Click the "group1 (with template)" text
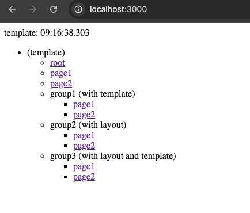The image size is (250, 213). coord(93,94)
